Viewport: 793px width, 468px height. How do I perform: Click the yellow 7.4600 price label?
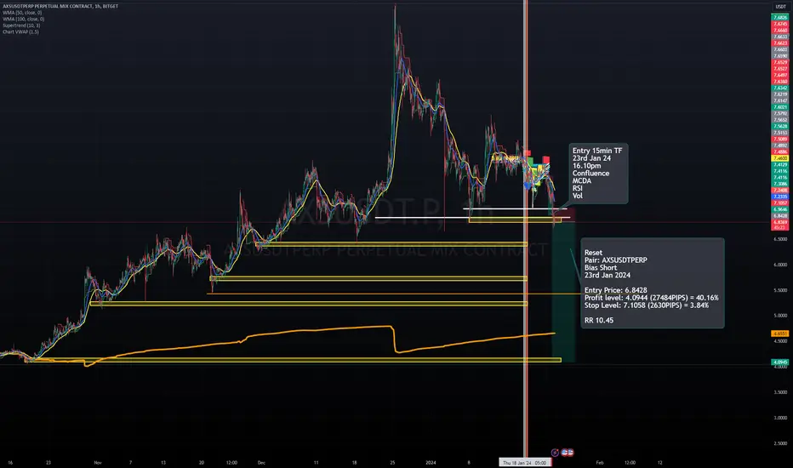coord(780,158)
